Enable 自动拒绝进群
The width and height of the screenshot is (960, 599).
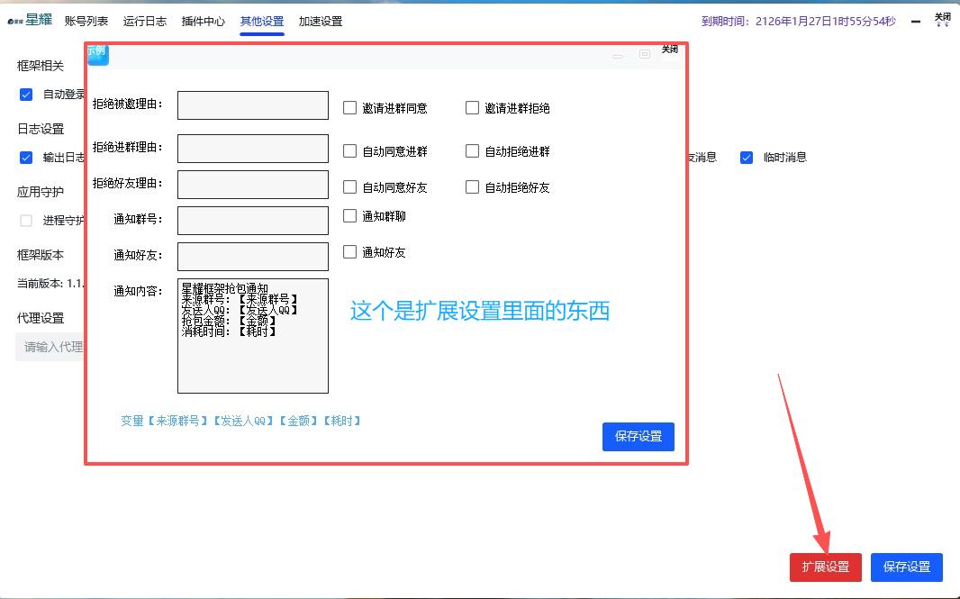pos(472,150)
